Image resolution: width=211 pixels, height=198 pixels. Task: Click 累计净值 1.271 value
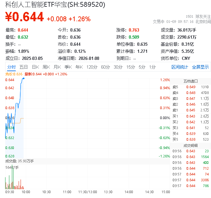click(x=142, y=51)
